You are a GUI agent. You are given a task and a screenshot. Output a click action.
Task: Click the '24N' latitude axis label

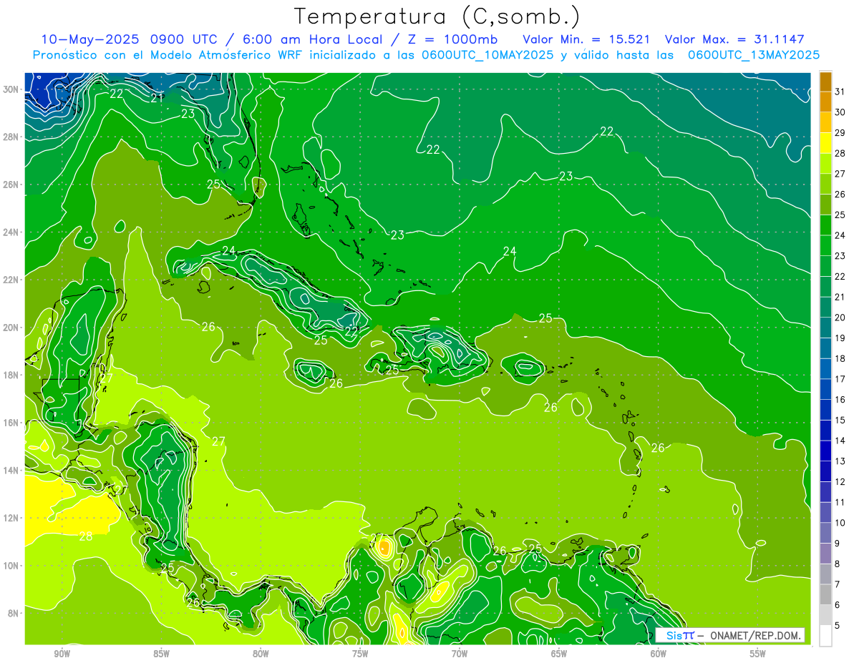click(11, 232)
